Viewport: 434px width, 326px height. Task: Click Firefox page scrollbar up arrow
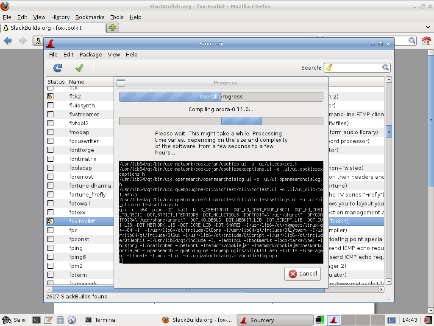431,52
